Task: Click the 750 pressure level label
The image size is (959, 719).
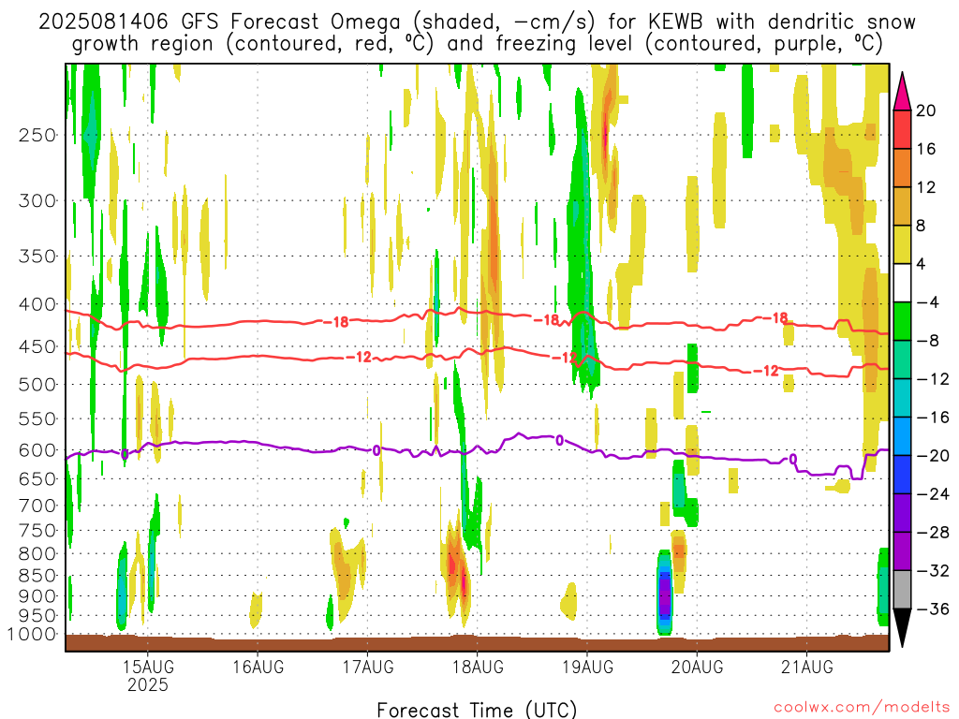Action: 37,531
